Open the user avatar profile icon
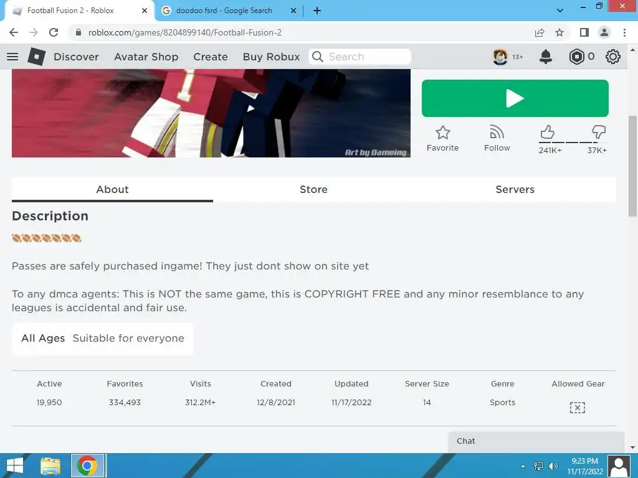The width and height of the screenshot is (638, 478). 500,57
